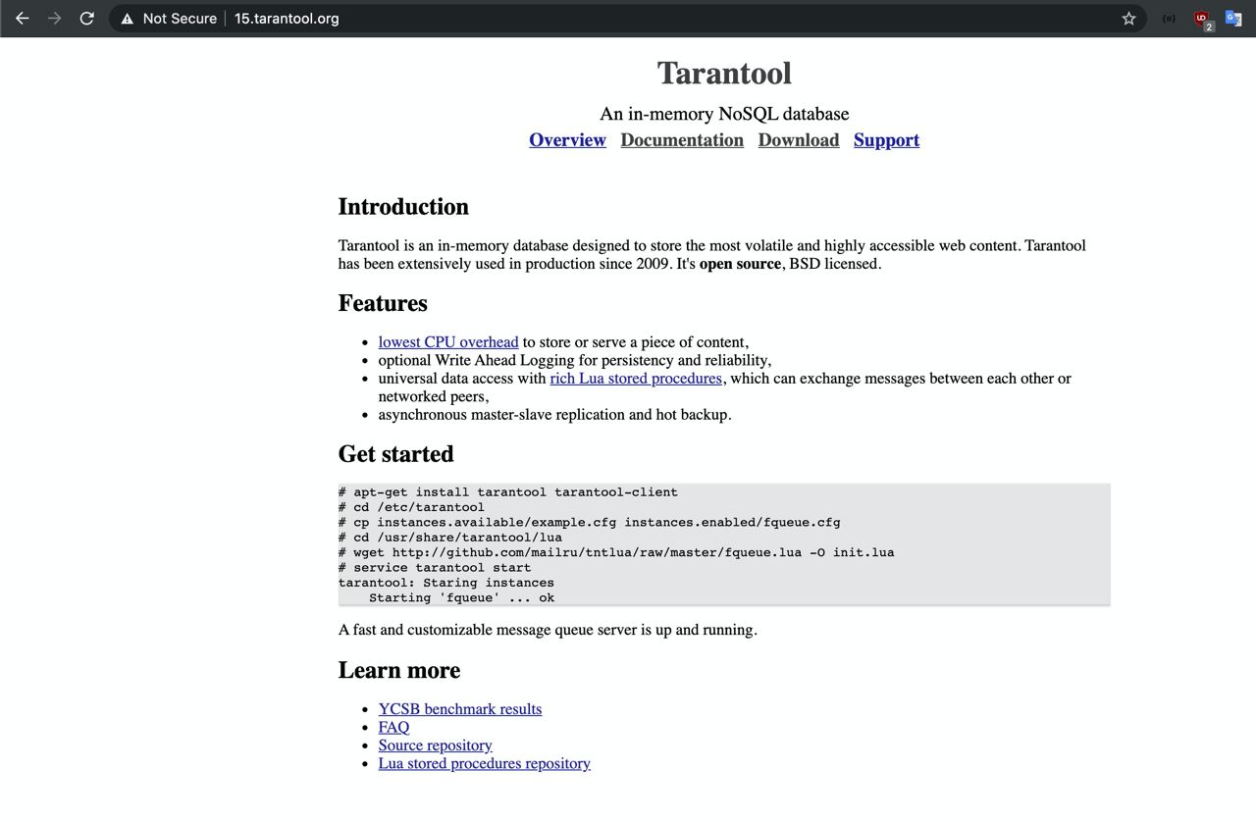
Task: Click the Introduction heading
Action: coord(403,207)
